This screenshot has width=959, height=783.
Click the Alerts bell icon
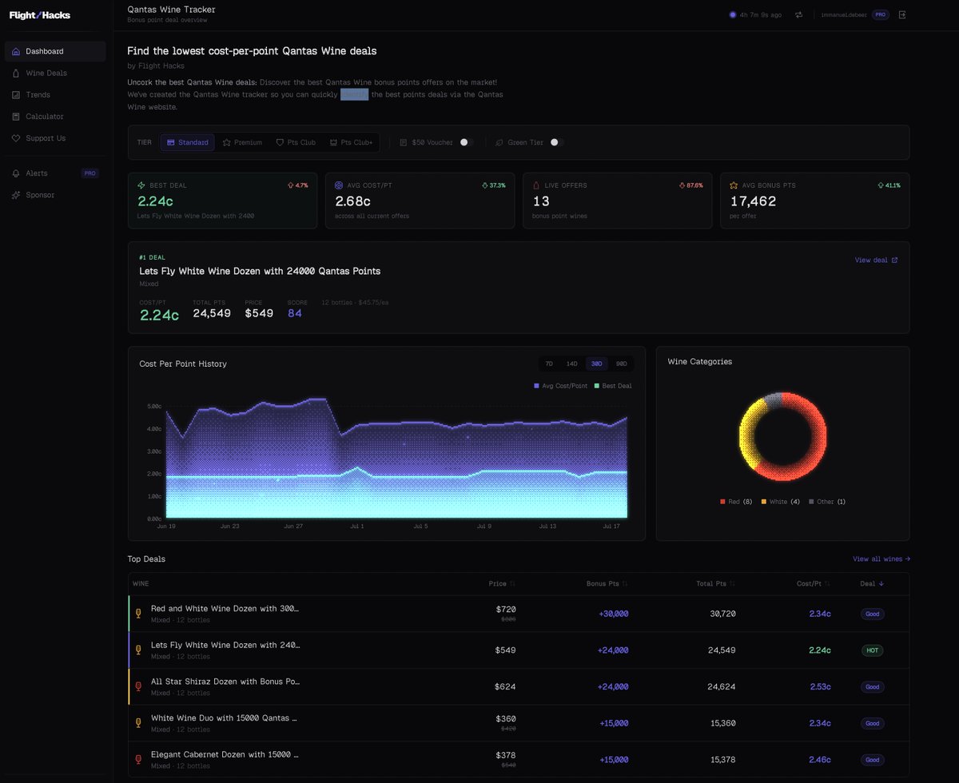[16, 173]
